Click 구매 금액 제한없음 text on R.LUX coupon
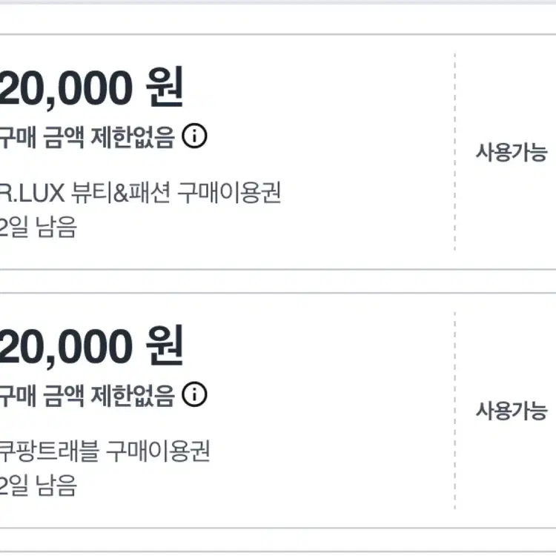556x556 pixels. click(87, 137)
